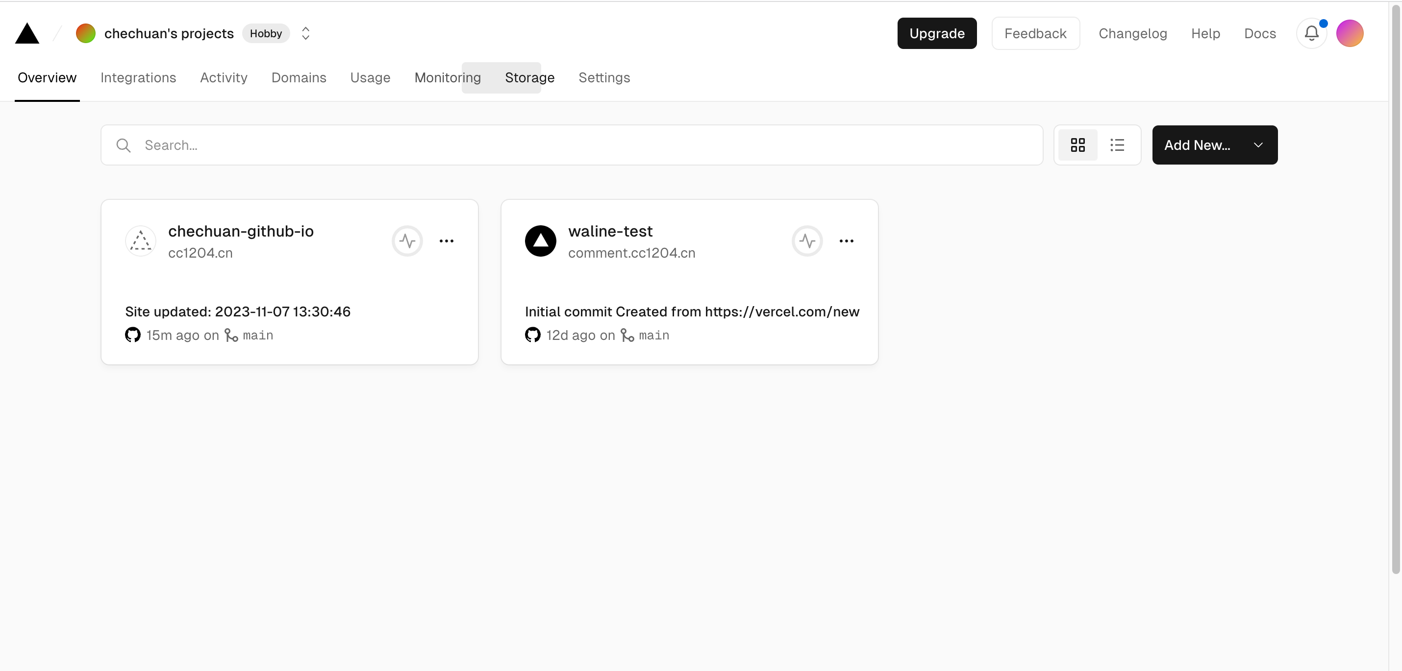Viewport: 1402px width, 671px height.
Task: Open the Changelog link
Action: [x=1132, y=33]
